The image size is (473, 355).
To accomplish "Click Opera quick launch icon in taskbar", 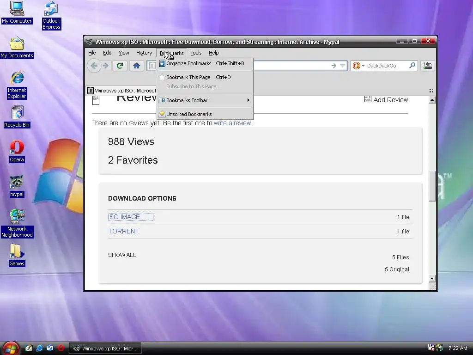I will coord(61,348).
